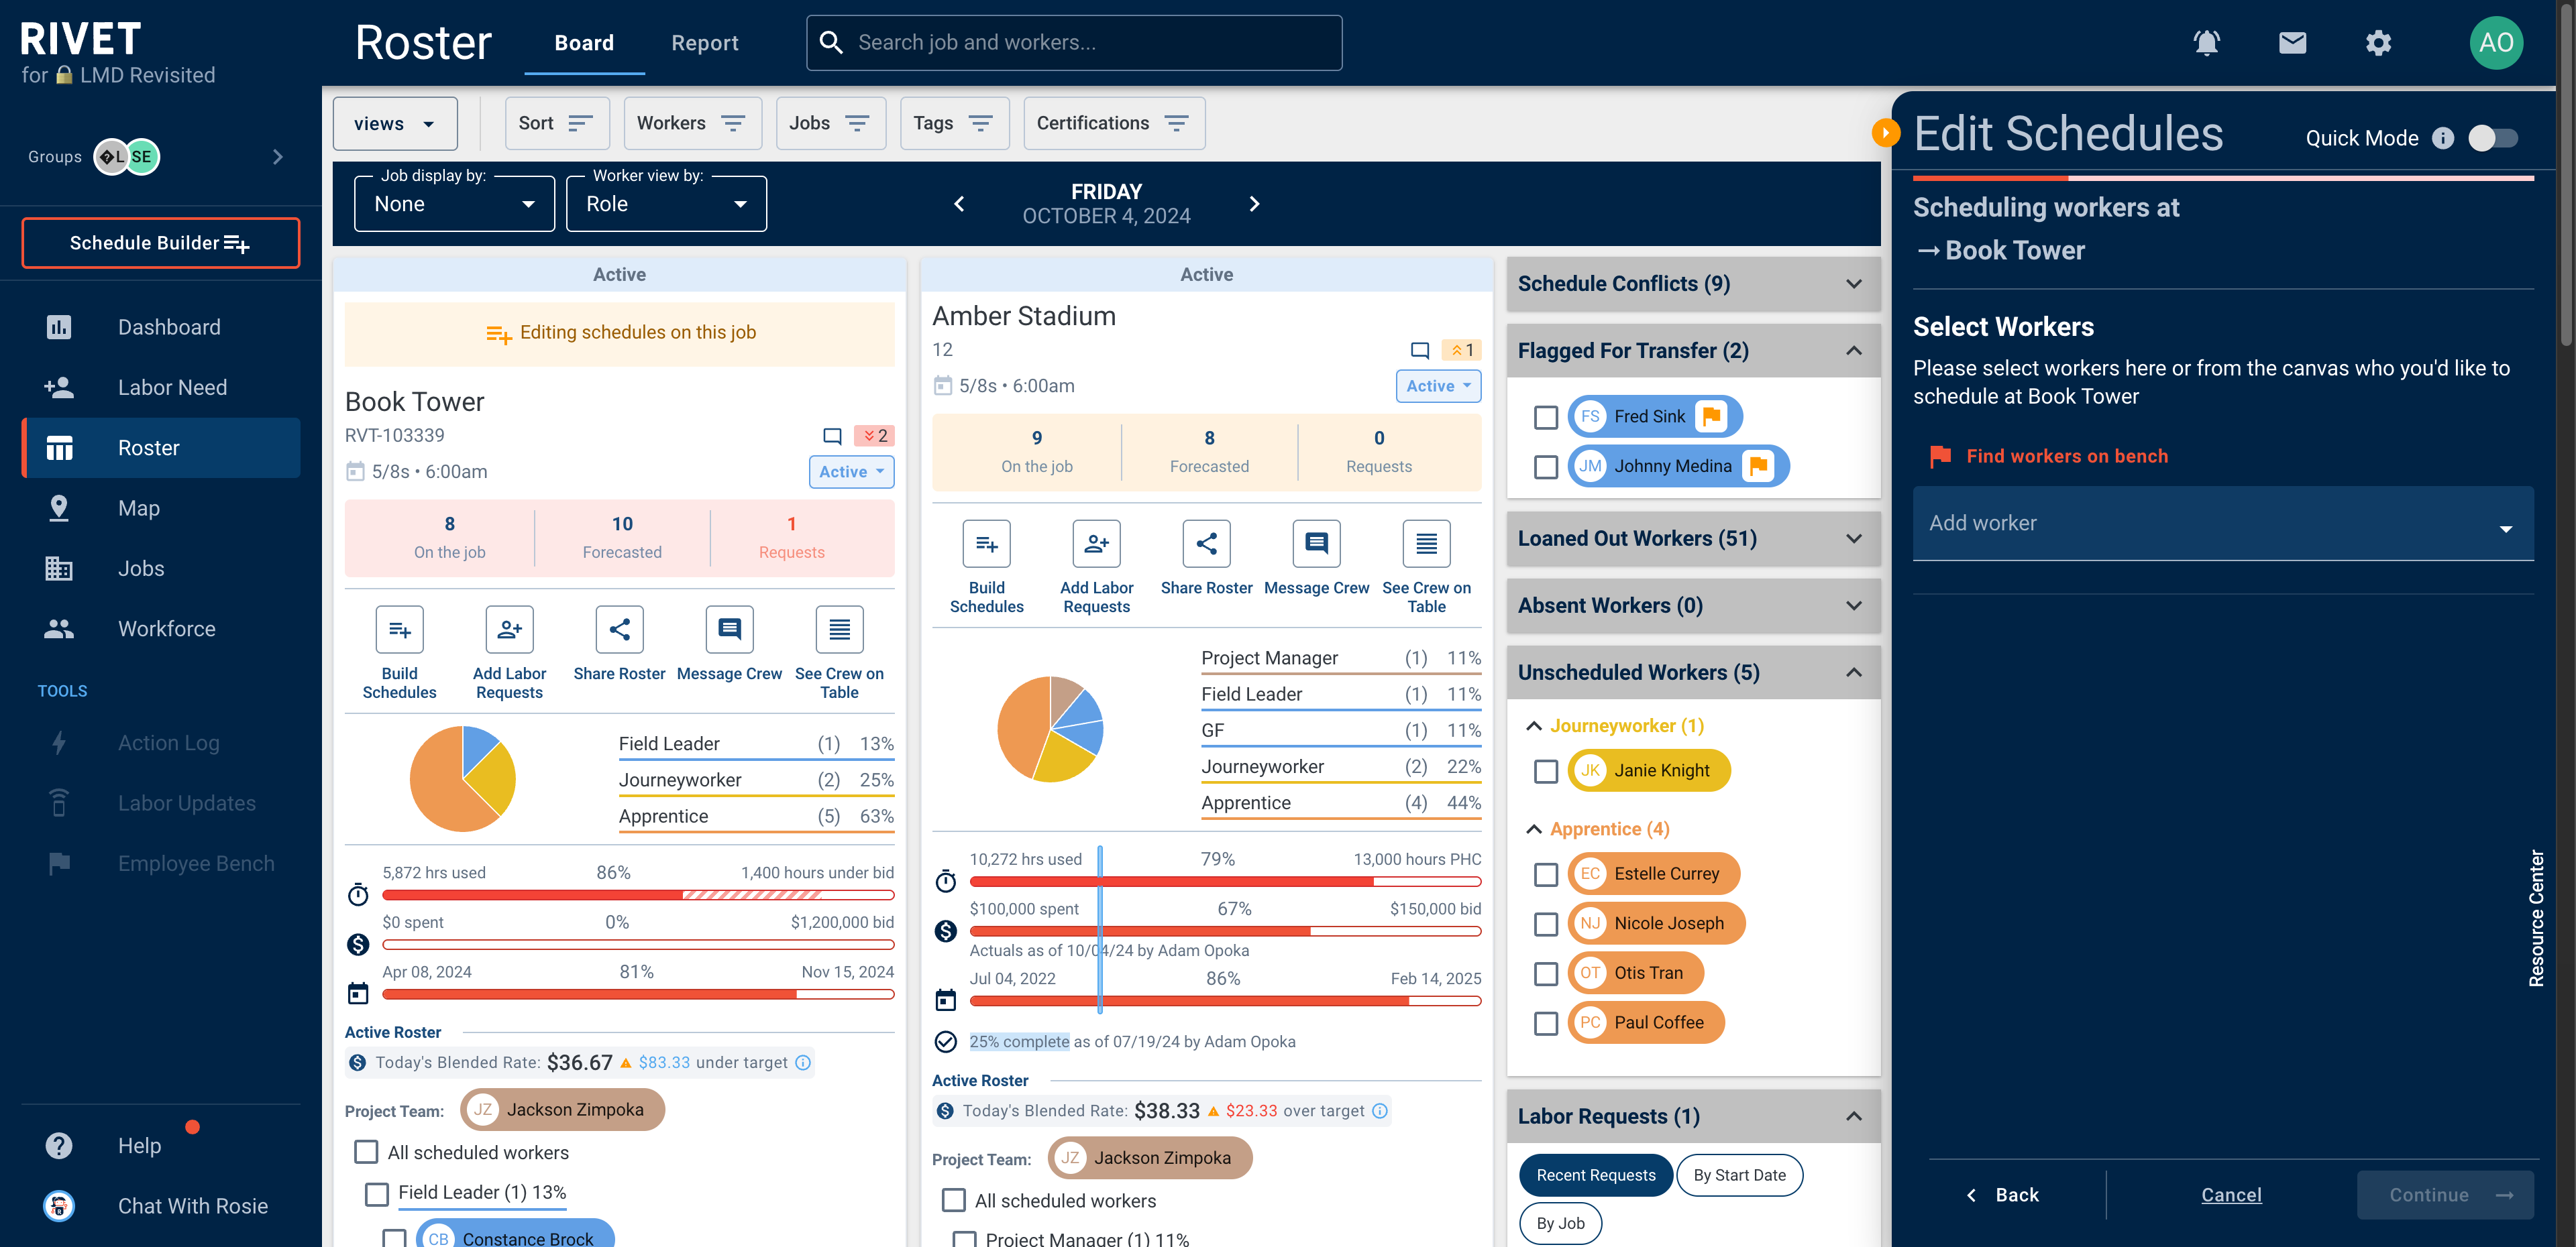Open Dashboard in sidebar
Screen dimensions: 2576x1247
pyautogui.click(x=161, y=326)
